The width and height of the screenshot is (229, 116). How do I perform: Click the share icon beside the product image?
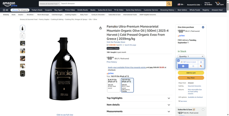(101, 28)
